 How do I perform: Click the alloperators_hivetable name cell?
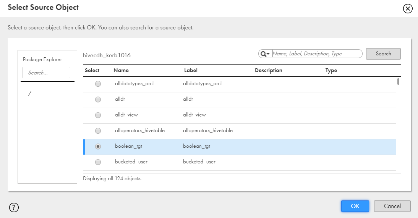tap(140, 130)
